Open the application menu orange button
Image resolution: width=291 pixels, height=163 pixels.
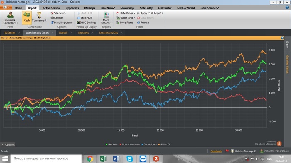(6, 7)
